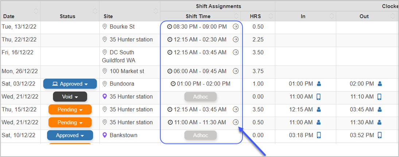399x157 pixels.
Task: Sort table by Date column
Action: tap(36, 11)
